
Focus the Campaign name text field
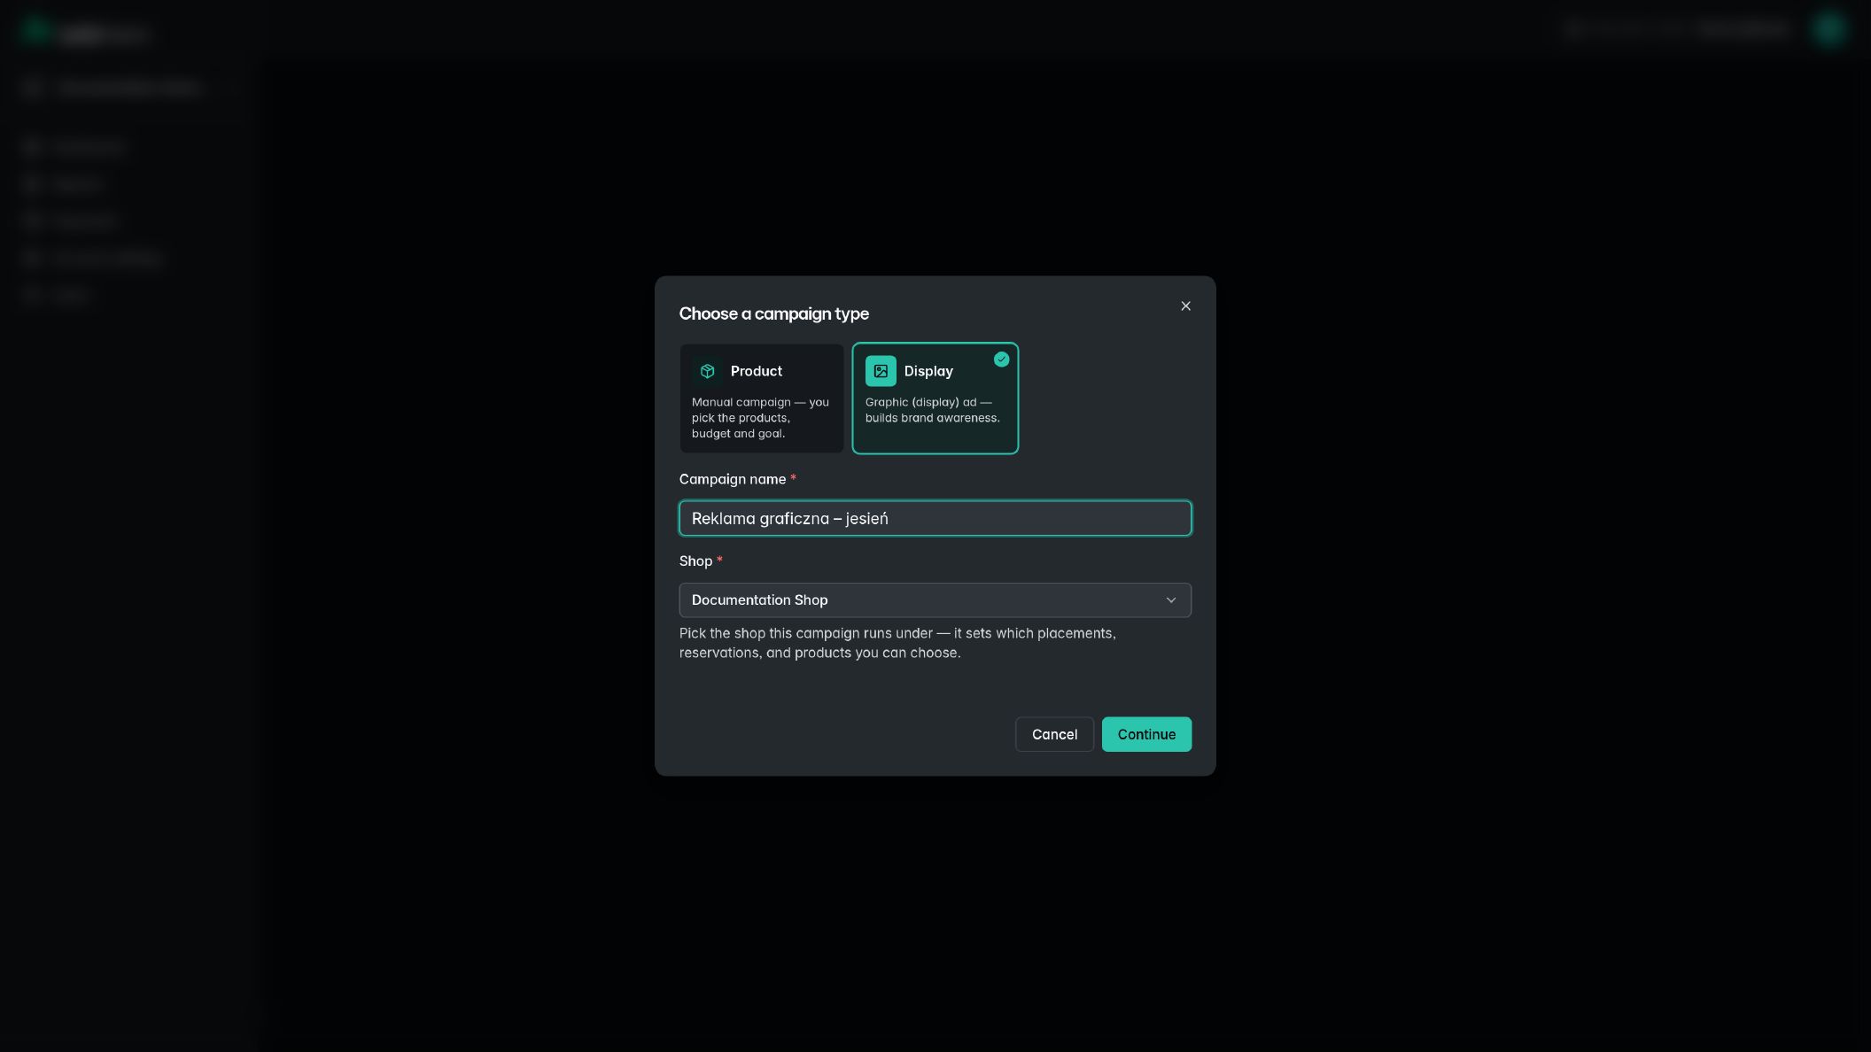(x=935, y=518)
